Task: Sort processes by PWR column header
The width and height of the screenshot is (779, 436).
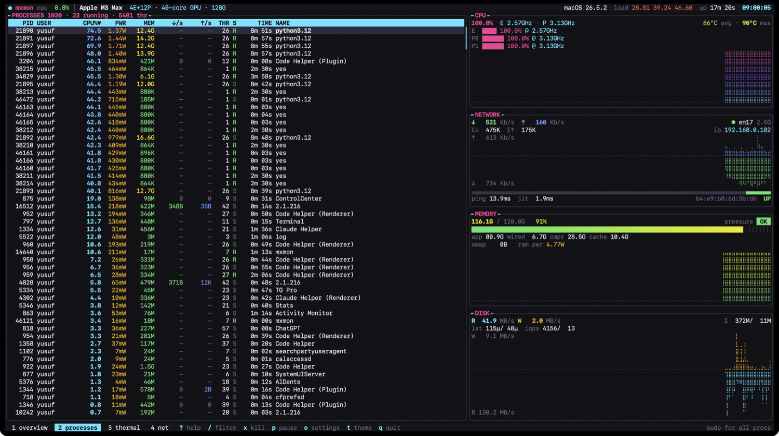Action: 120,23
